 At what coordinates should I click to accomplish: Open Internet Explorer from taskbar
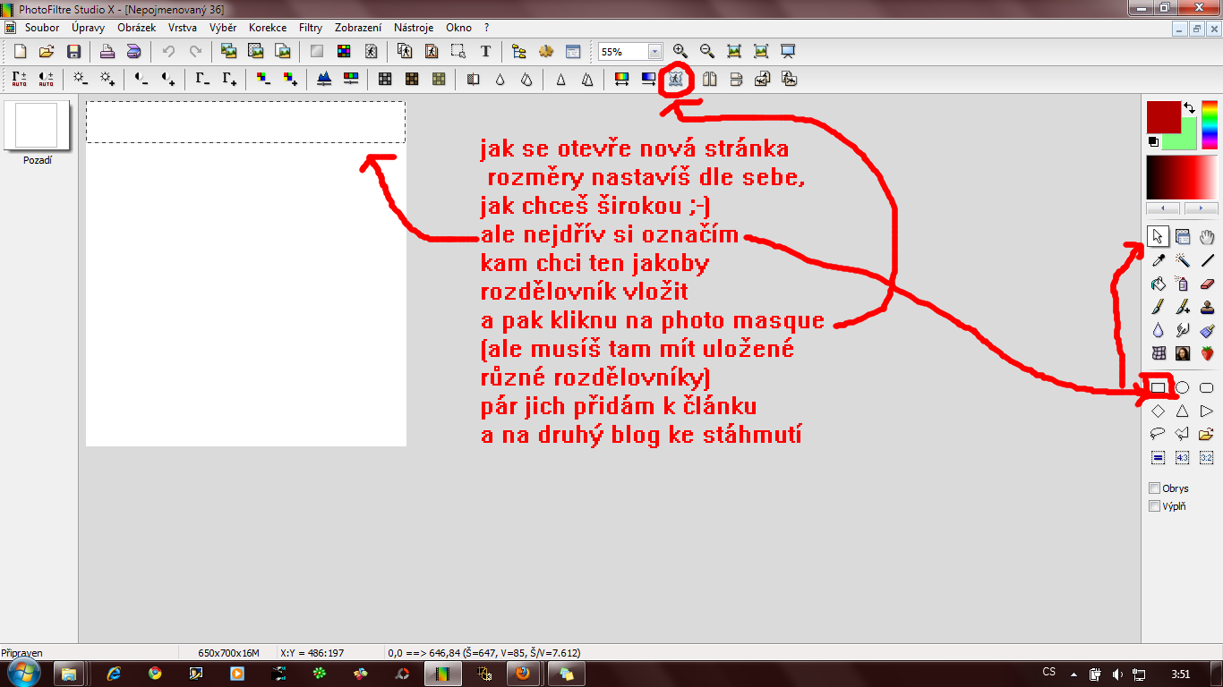pyautogui.click(x=114, y=674)
